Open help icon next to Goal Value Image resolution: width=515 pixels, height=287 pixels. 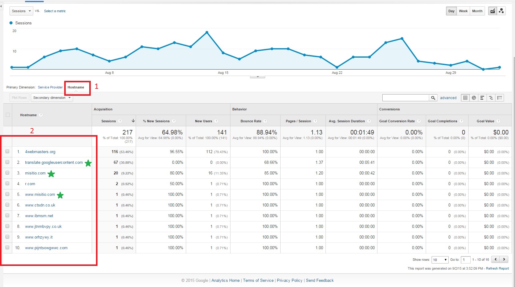point(498,121)
